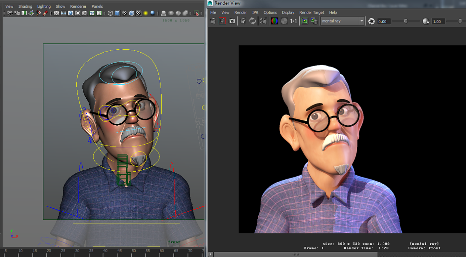
Task: Toggle Use All Lights yellow bulb
Action: [x=145, y=13]
